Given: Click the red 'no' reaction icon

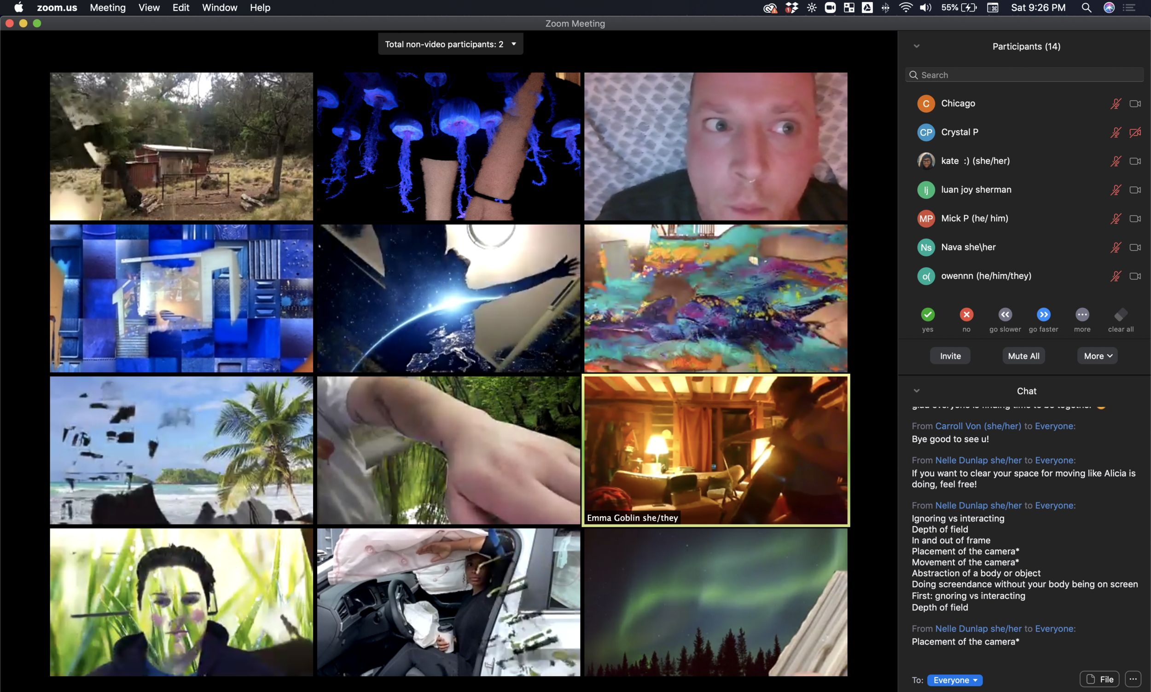Looking at the screenshot, I should [x=966, y=315].
